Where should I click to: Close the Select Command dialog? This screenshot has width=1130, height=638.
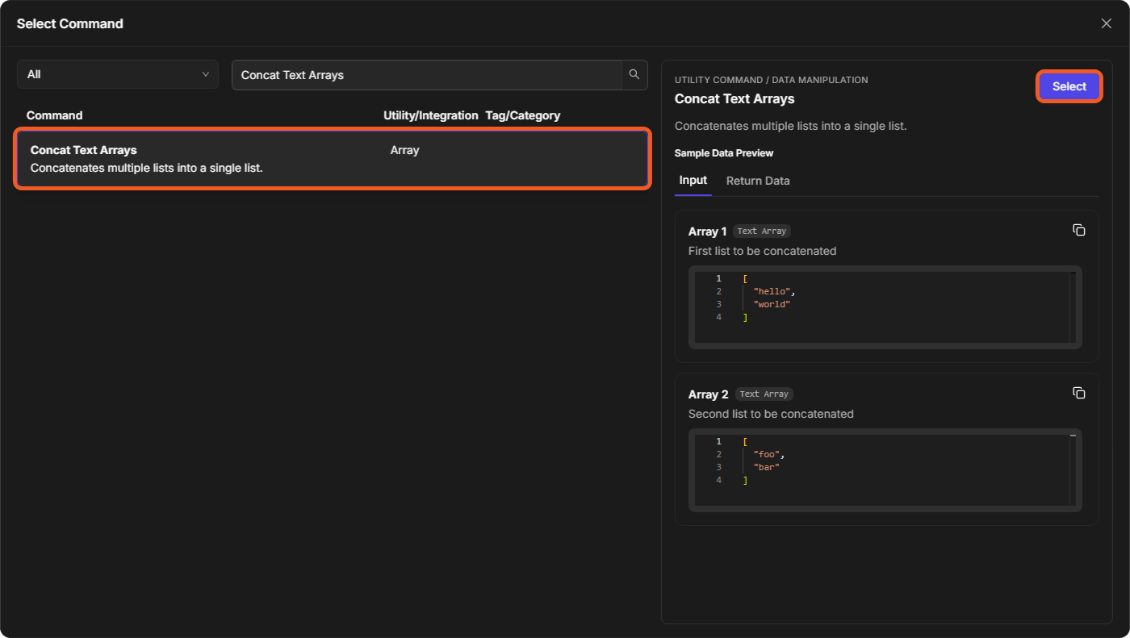tap(1107, 23)
